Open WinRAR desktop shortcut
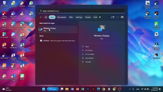The height and width of the screenshot is (92, 163). 13,66
